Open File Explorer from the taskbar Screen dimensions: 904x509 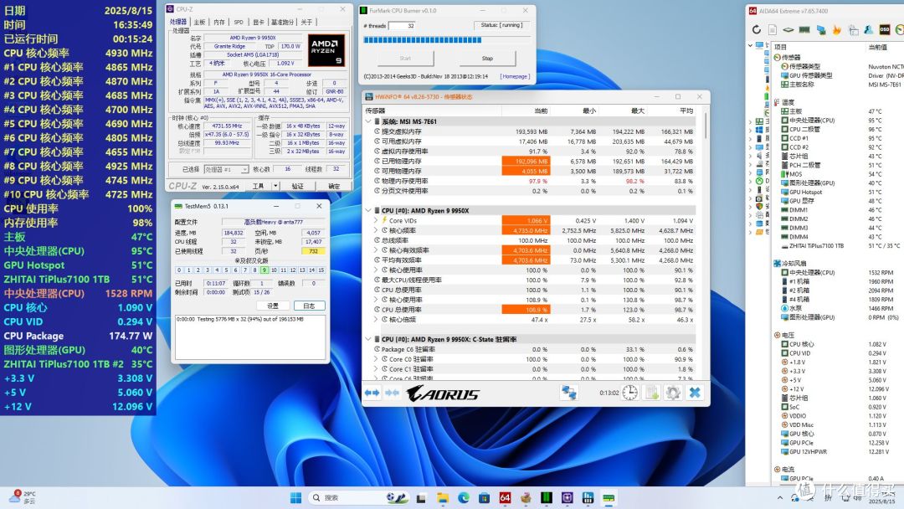[443, 497]
